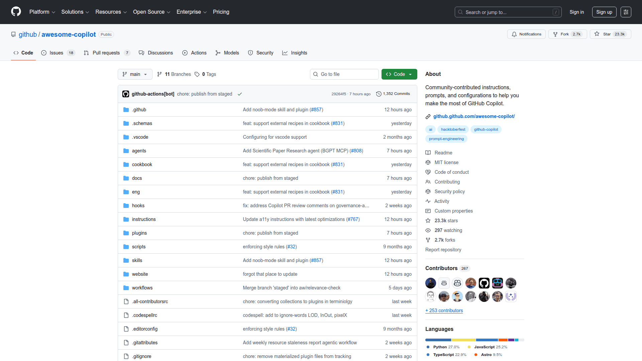Open the Readme via the book icon
The height and width of the screenshot is (361, 642).
428,153
